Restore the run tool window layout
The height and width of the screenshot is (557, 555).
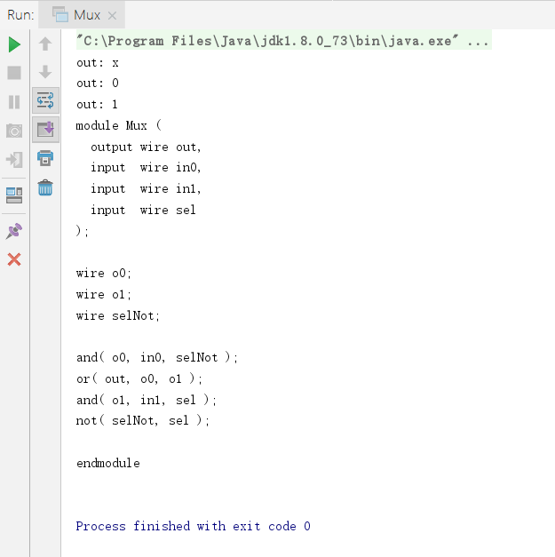point(14,195)
